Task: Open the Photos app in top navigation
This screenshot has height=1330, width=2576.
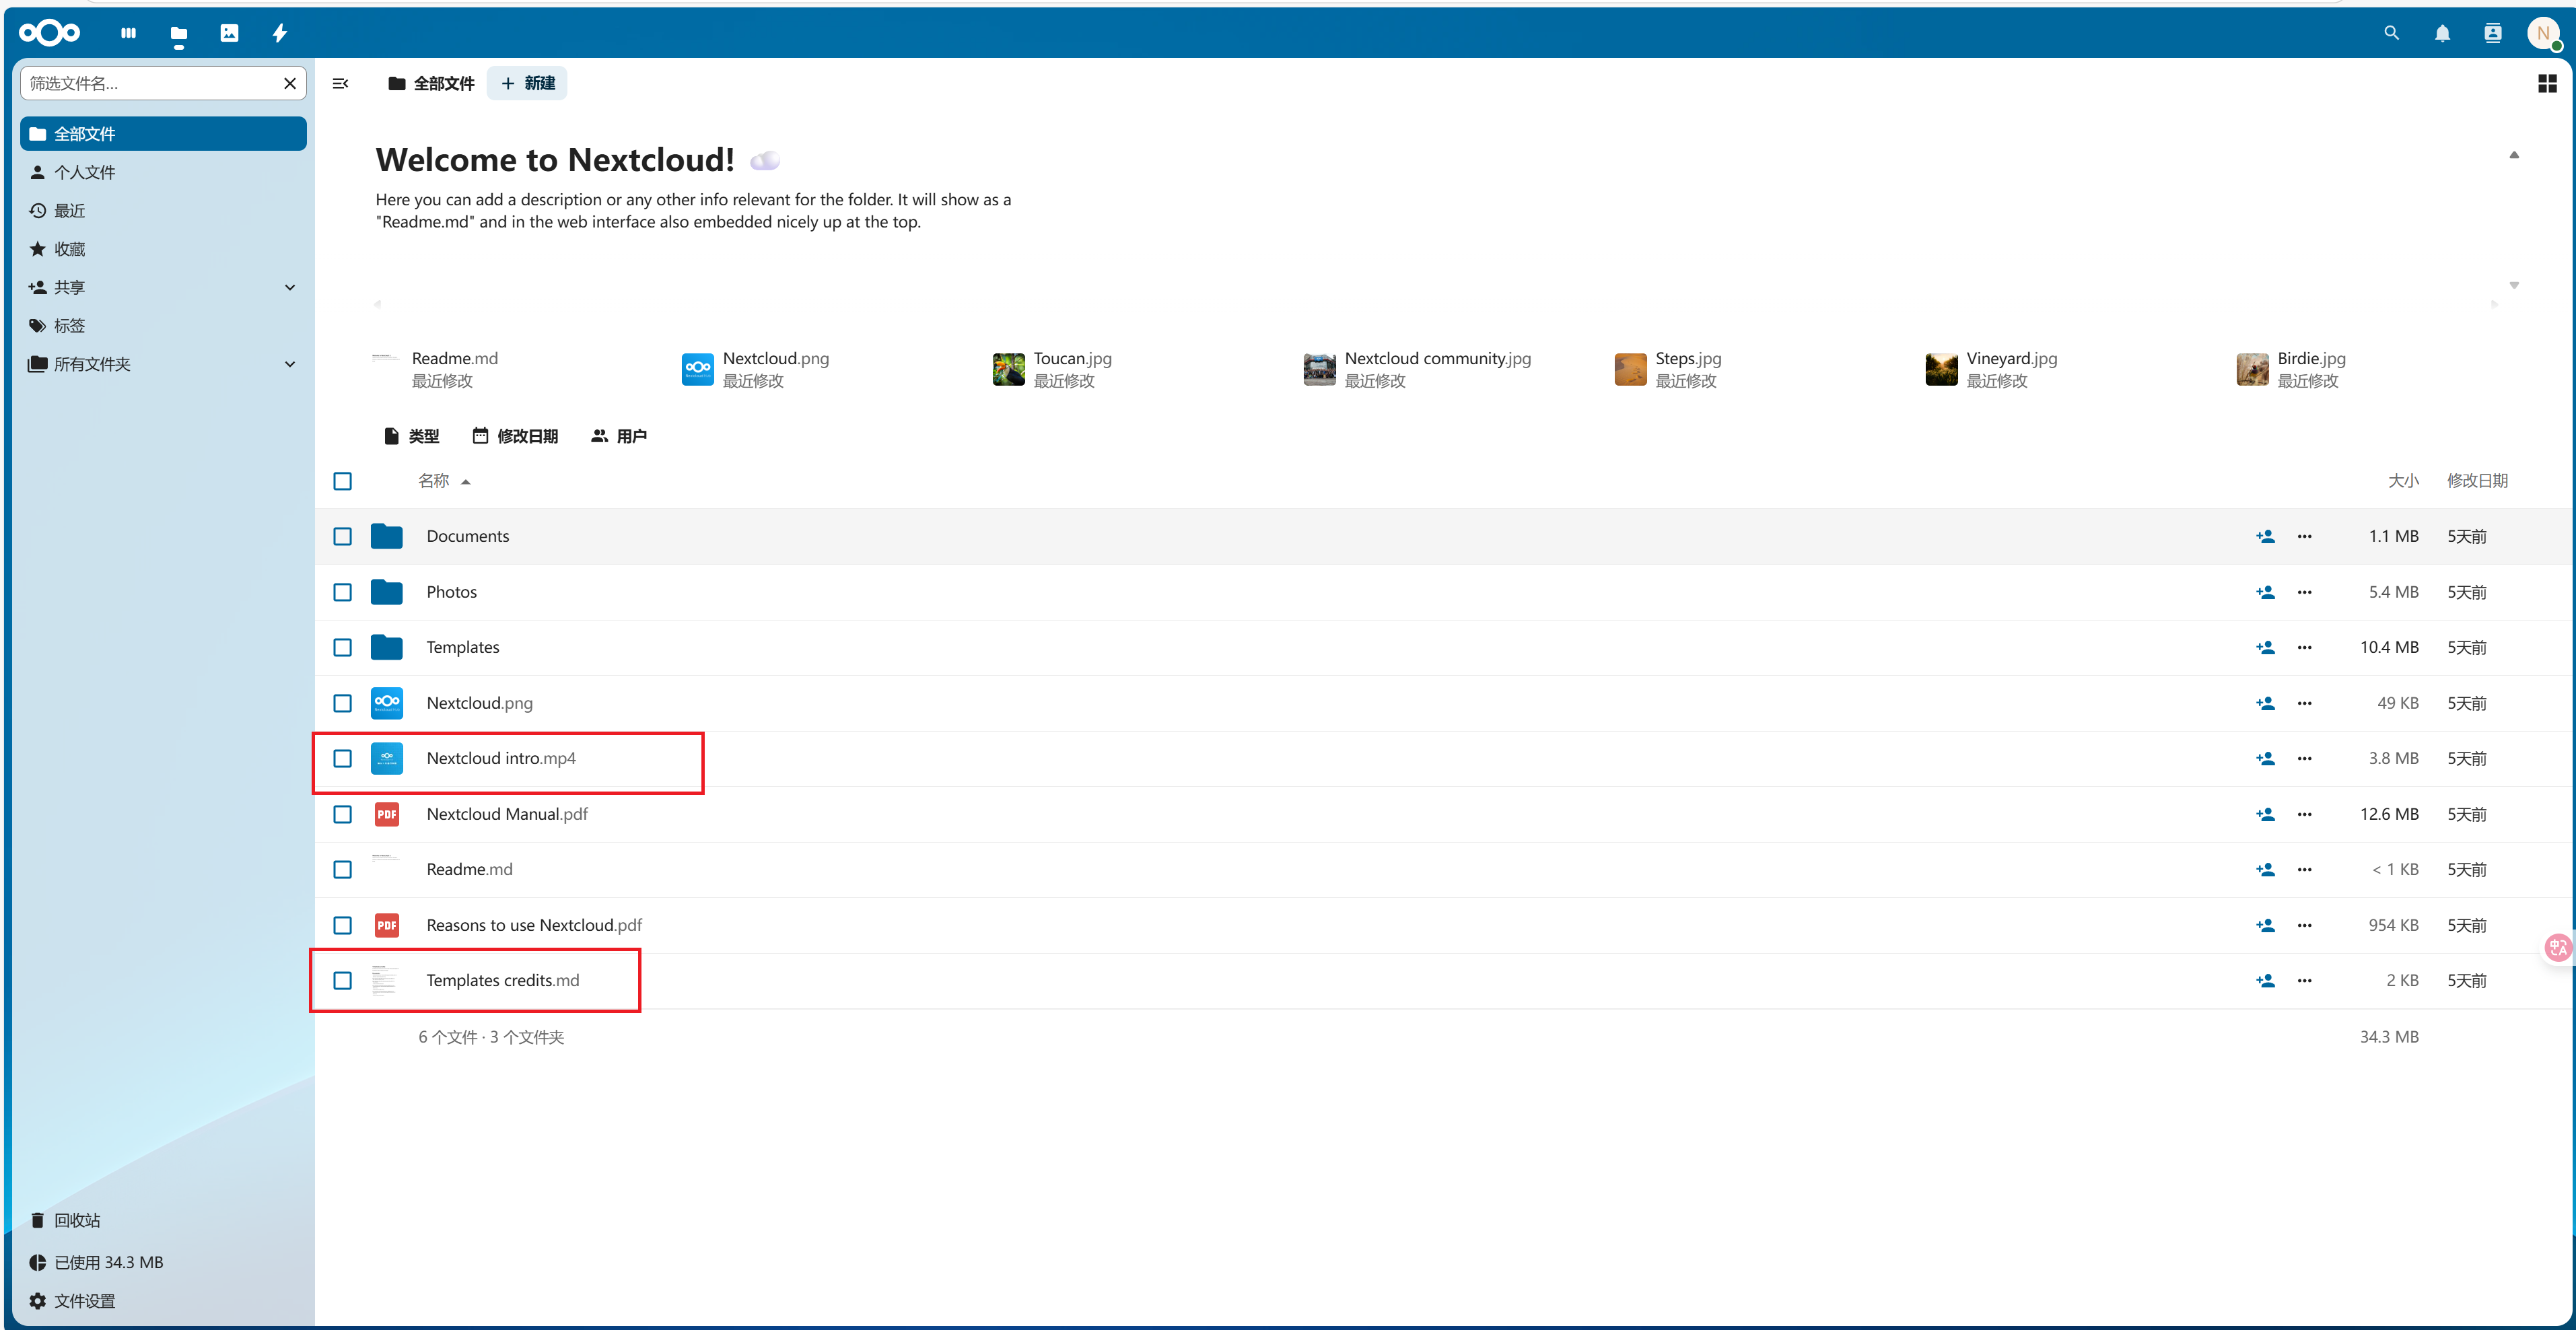Action: (x=229, y=33)
